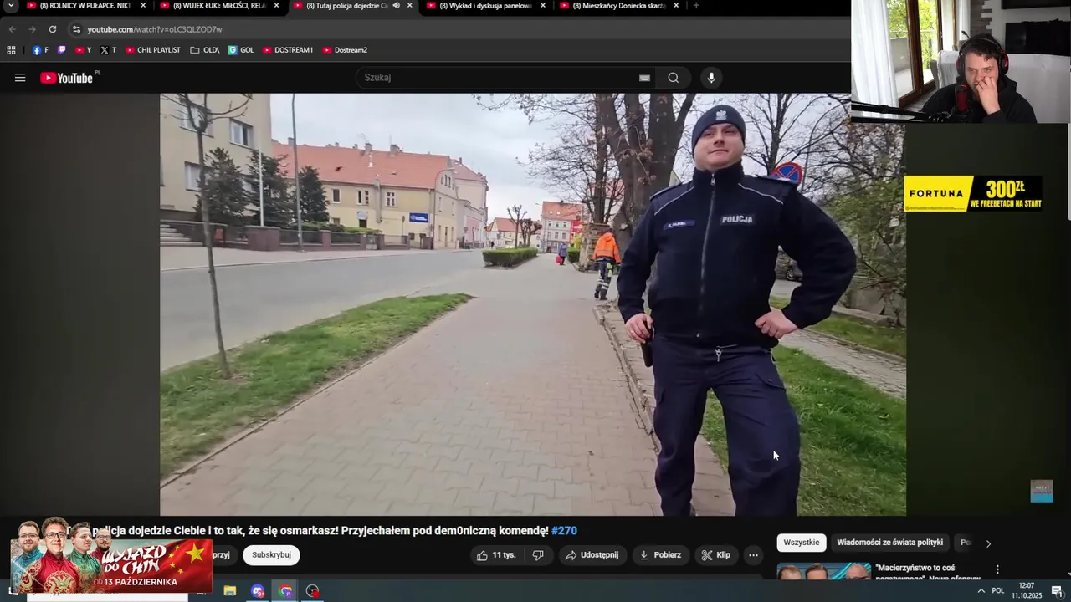Open the Facebook 'F' bookmark
Screen dimensions: 1071x602
pos(40,50)
